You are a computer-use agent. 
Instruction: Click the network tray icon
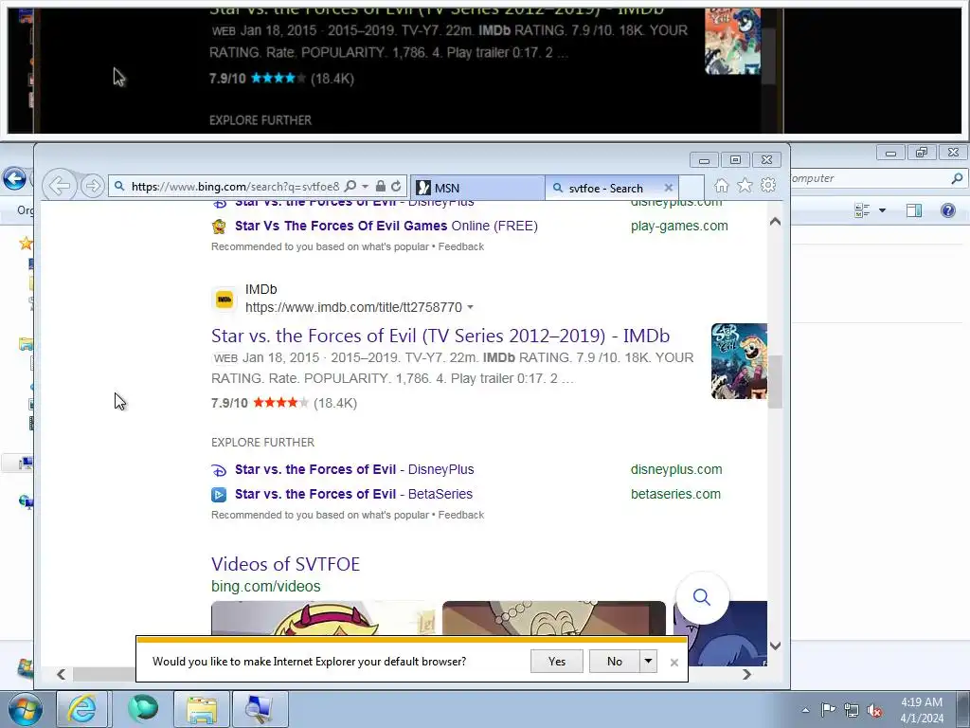852,710
